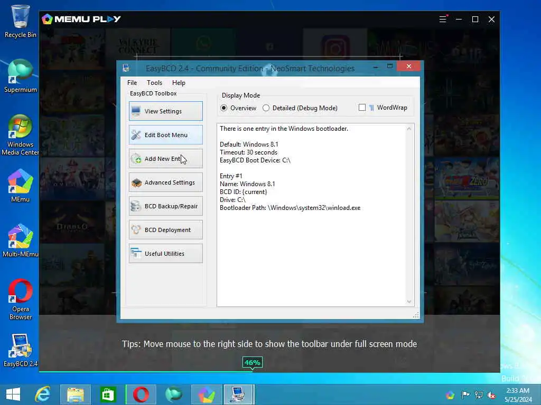Image resolution: width=541 pixels, height=405 pixels.
Task: Switch to MEmu in the taskbar
Action: click(x=207, y=394)
